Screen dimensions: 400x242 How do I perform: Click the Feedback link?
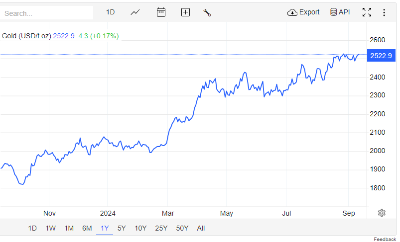point(385,239)
